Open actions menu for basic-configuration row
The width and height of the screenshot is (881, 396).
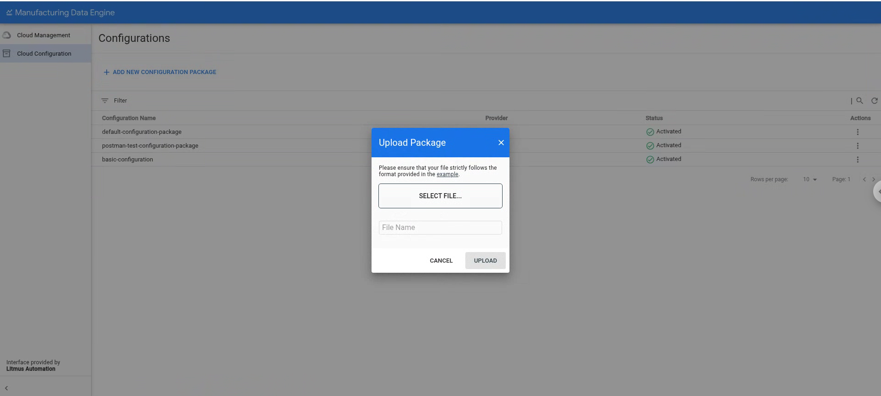858,160
